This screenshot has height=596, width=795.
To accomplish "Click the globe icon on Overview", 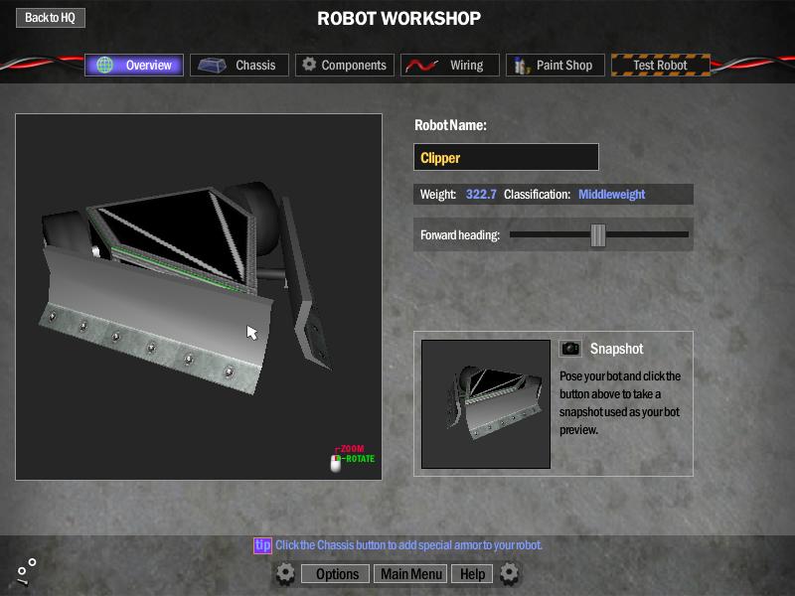I will pos(105,65).
